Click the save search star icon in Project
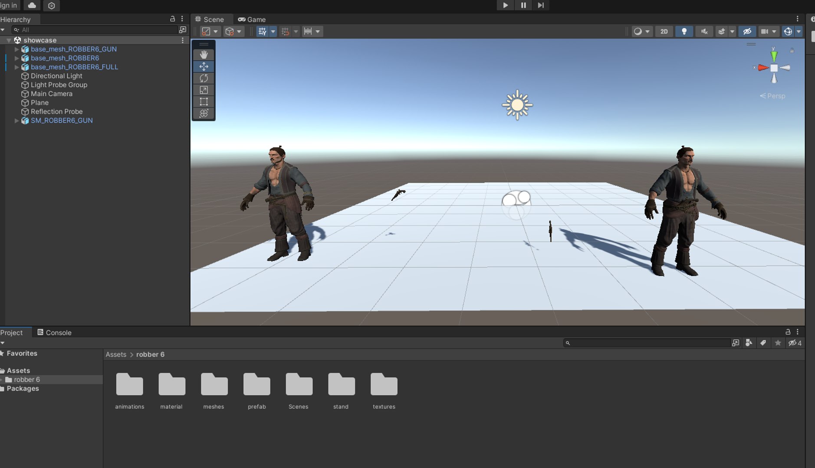Image resolution: width=815 pixels, height=468 pixels. pos(778,343)
